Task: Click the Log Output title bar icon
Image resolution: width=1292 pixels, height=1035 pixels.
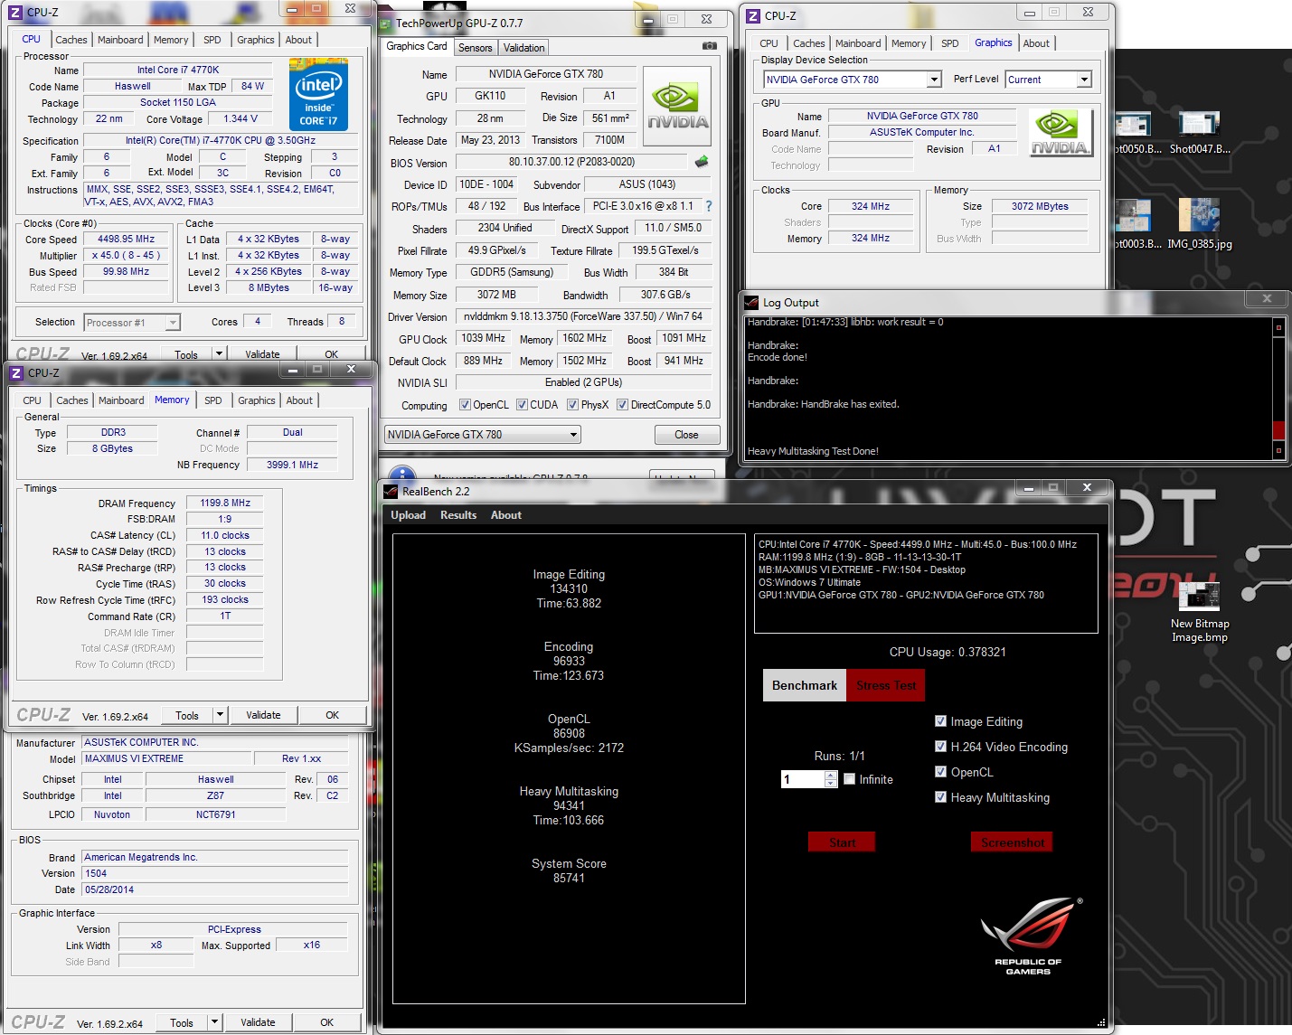Action: 751,302
